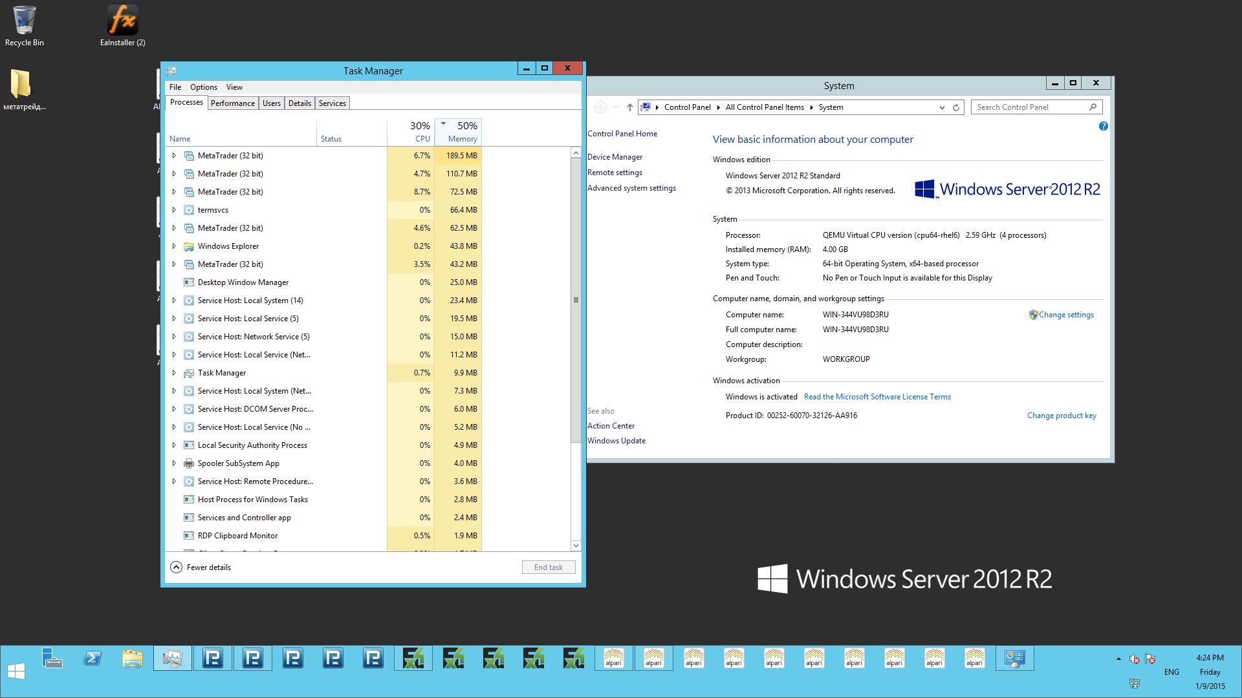The width and height of the screenshot is (1242, 698).
Task: Open the EaInstaller (2) desktop icon
Action: pos(123,26)
